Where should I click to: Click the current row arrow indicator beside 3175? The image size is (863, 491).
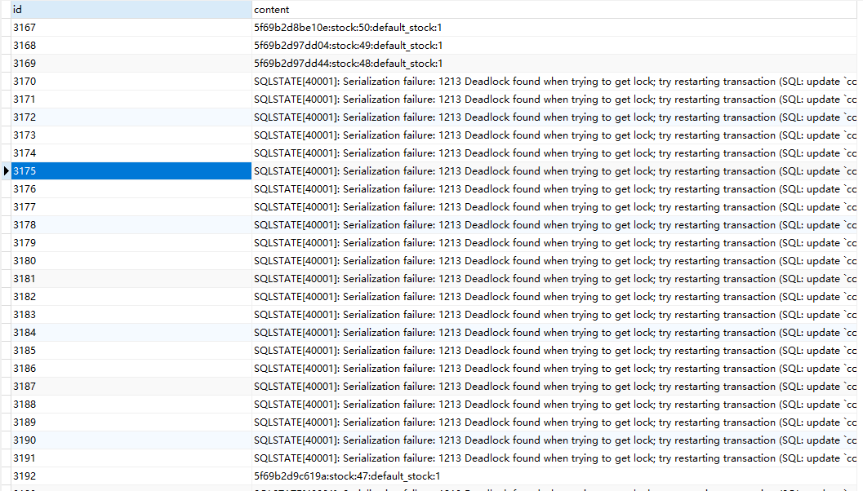tap(6, 171)
